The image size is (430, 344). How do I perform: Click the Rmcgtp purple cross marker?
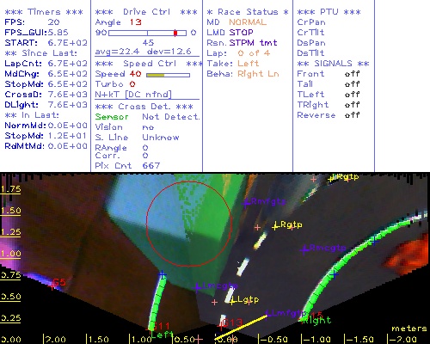[x=304, y=249]
